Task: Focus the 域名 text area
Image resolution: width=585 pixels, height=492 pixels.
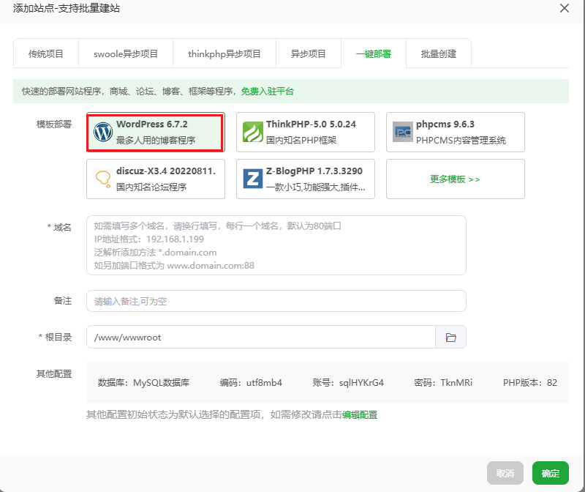Action: point(276,245)
